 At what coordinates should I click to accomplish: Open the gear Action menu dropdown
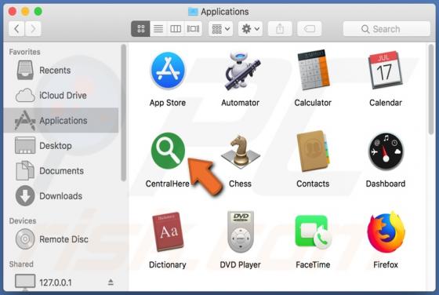pyautogui.click(x=250, y=28)
